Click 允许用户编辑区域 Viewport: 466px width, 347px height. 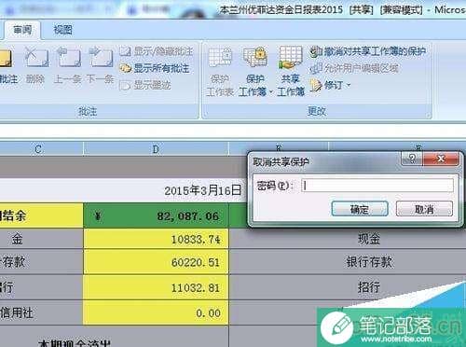[354, 68]
